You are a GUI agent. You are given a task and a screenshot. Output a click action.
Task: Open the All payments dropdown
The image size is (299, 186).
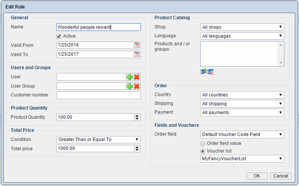[242, 113]
